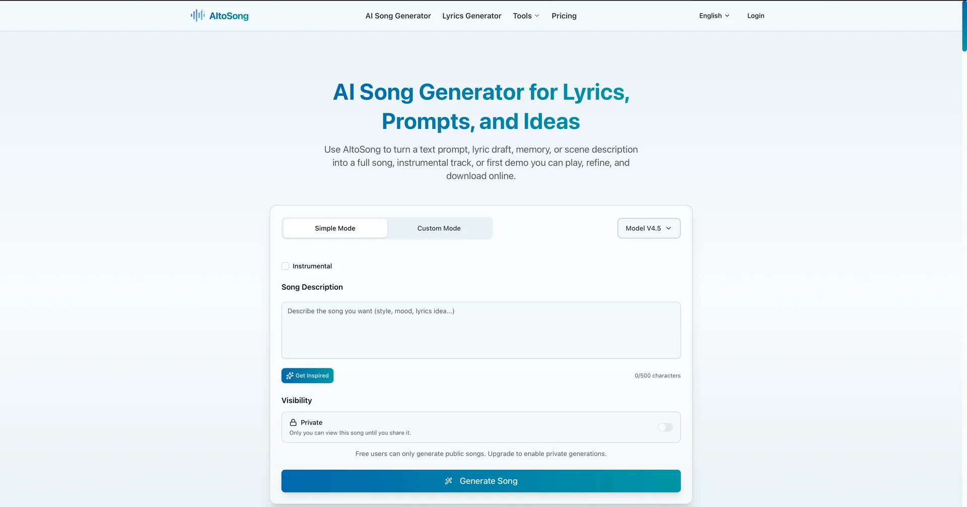Click the Login link
967x507 pixels.
pos(755,16)
